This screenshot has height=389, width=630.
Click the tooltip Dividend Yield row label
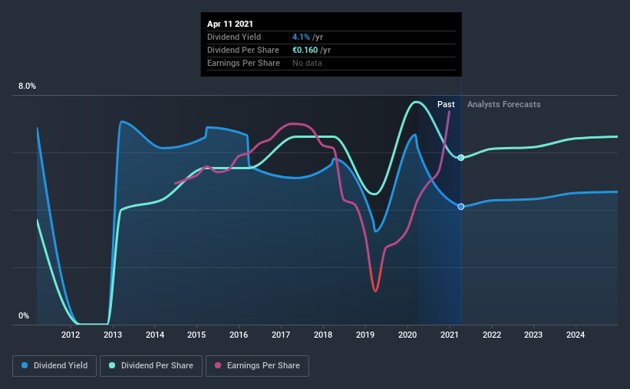(x=234, y=37)
